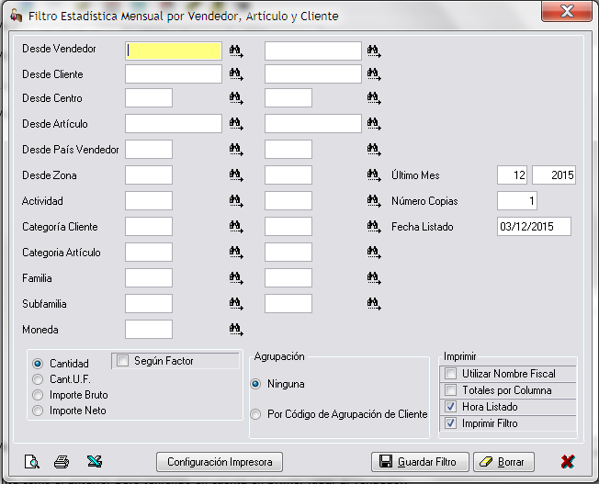This screenshot has width=599, height=484.
Task: Click Configuración Impresora button
Action: pos(220,462)
